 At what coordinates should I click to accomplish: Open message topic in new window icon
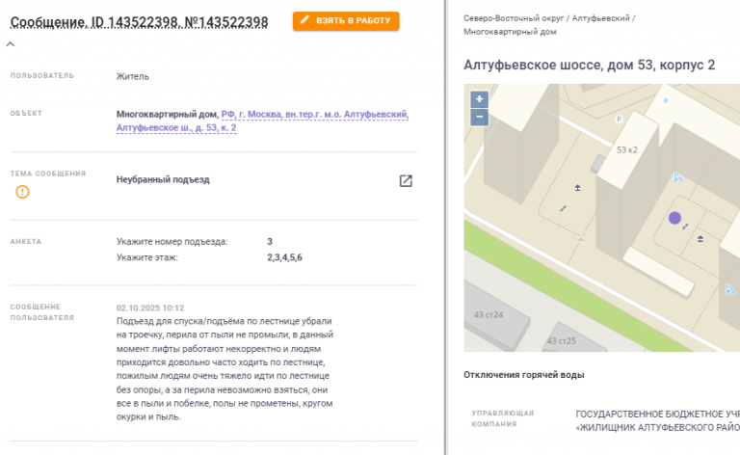point(406,180)
